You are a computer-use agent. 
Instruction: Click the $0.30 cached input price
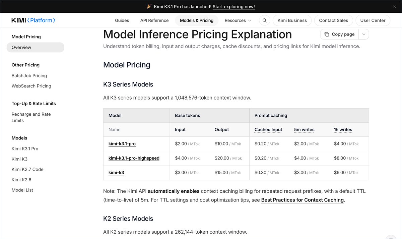260,173
